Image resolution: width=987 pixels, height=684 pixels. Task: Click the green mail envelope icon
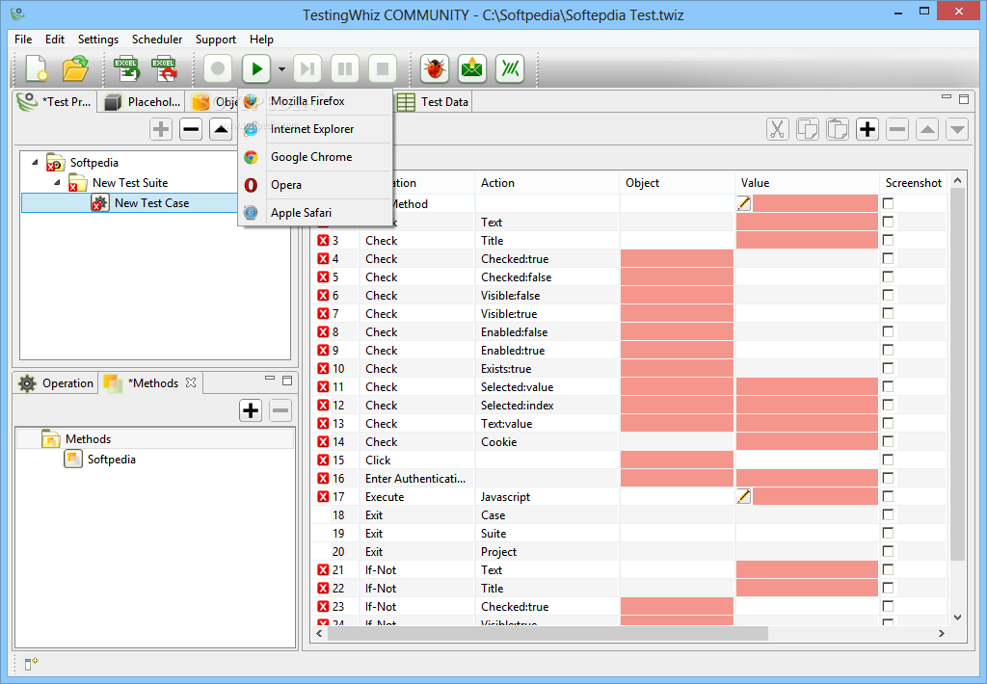click(472, 68)
